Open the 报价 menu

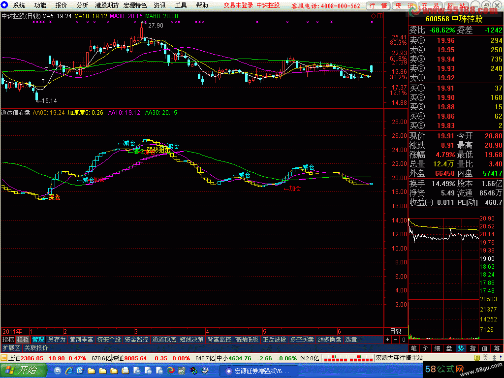pos(61,5)
